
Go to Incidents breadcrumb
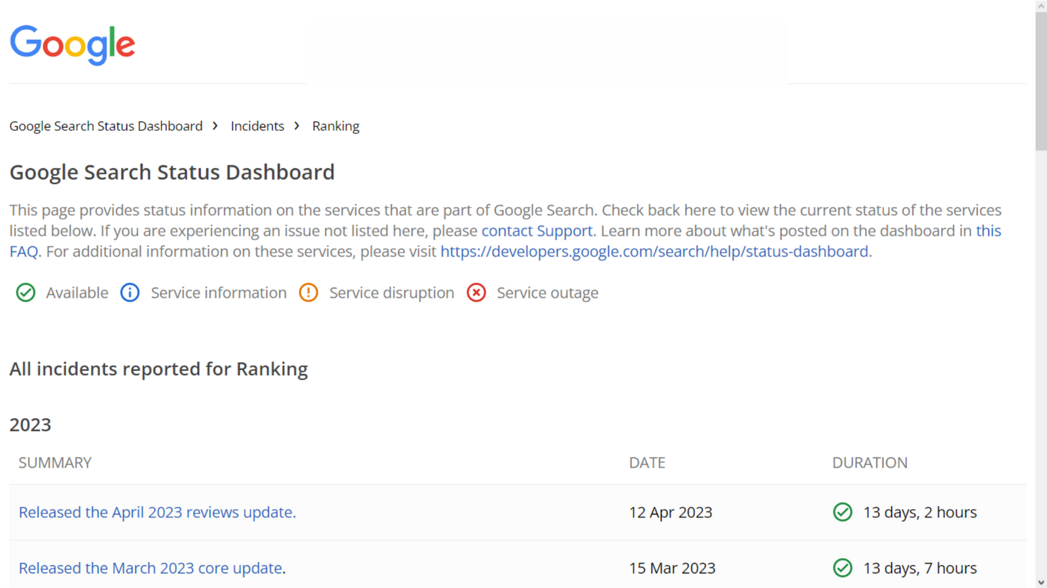pos(257,126)
